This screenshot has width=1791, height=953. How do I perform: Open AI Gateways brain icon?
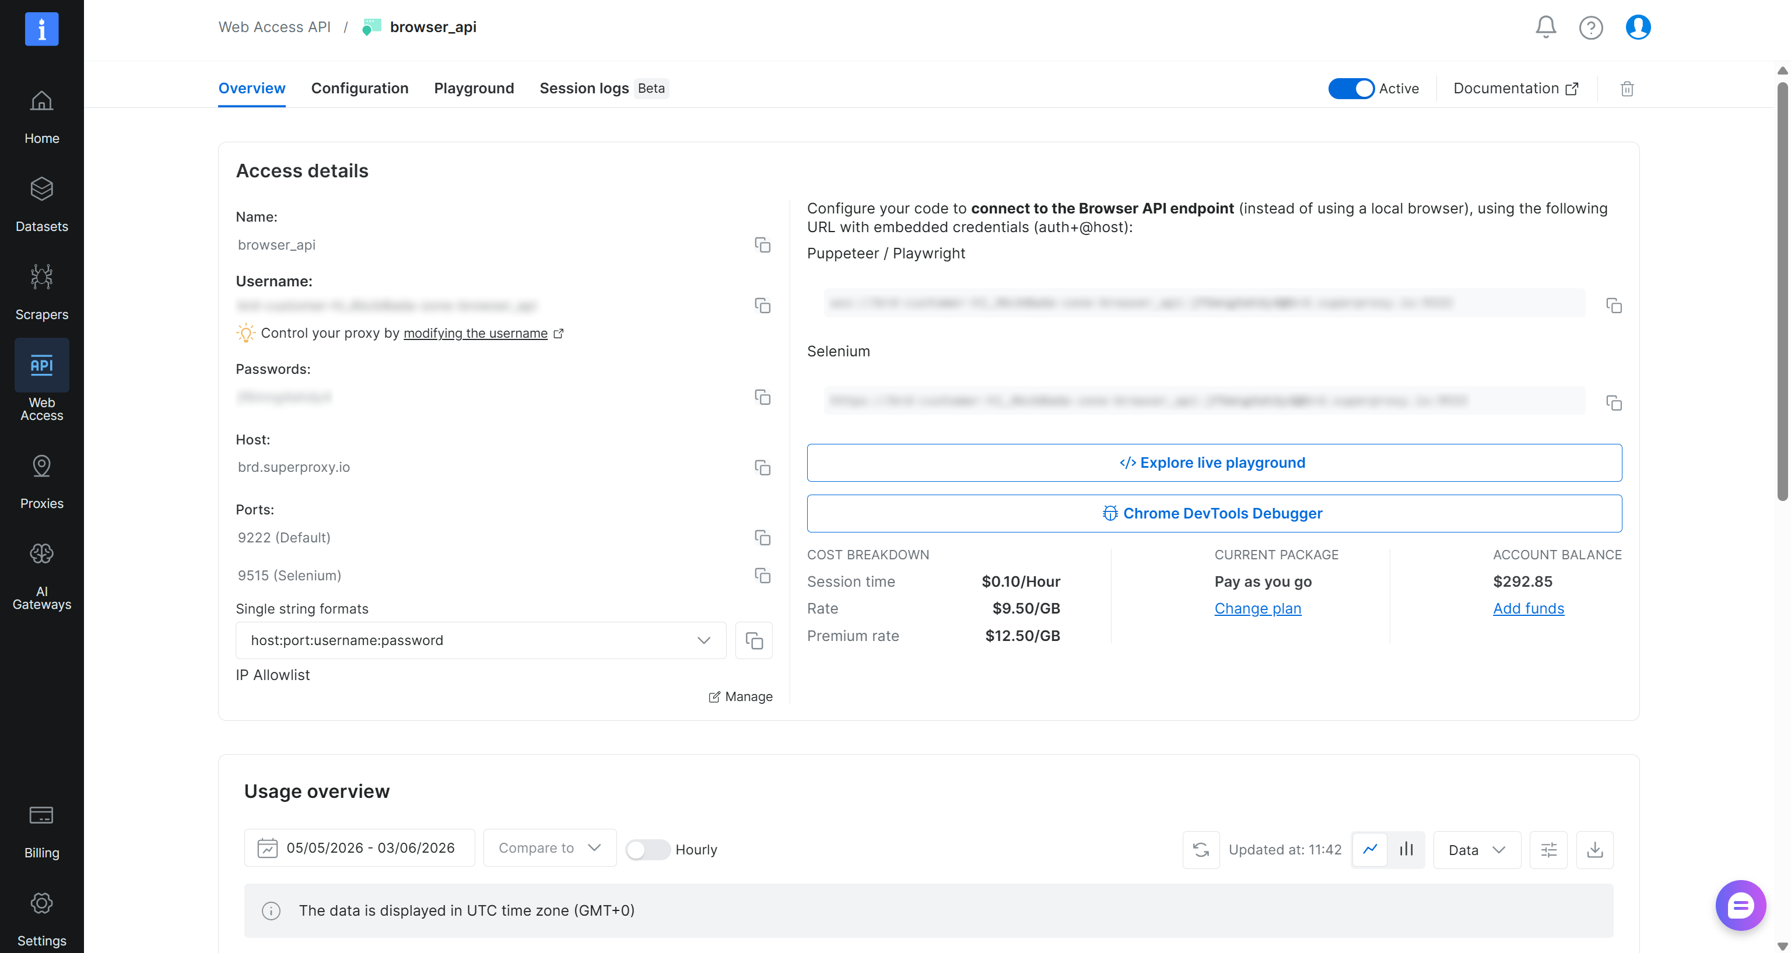coord(42,553)
